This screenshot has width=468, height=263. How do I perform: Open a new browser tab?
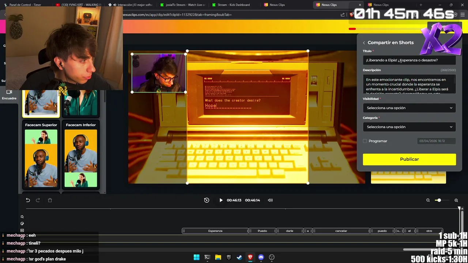click(x=421, y=5)
